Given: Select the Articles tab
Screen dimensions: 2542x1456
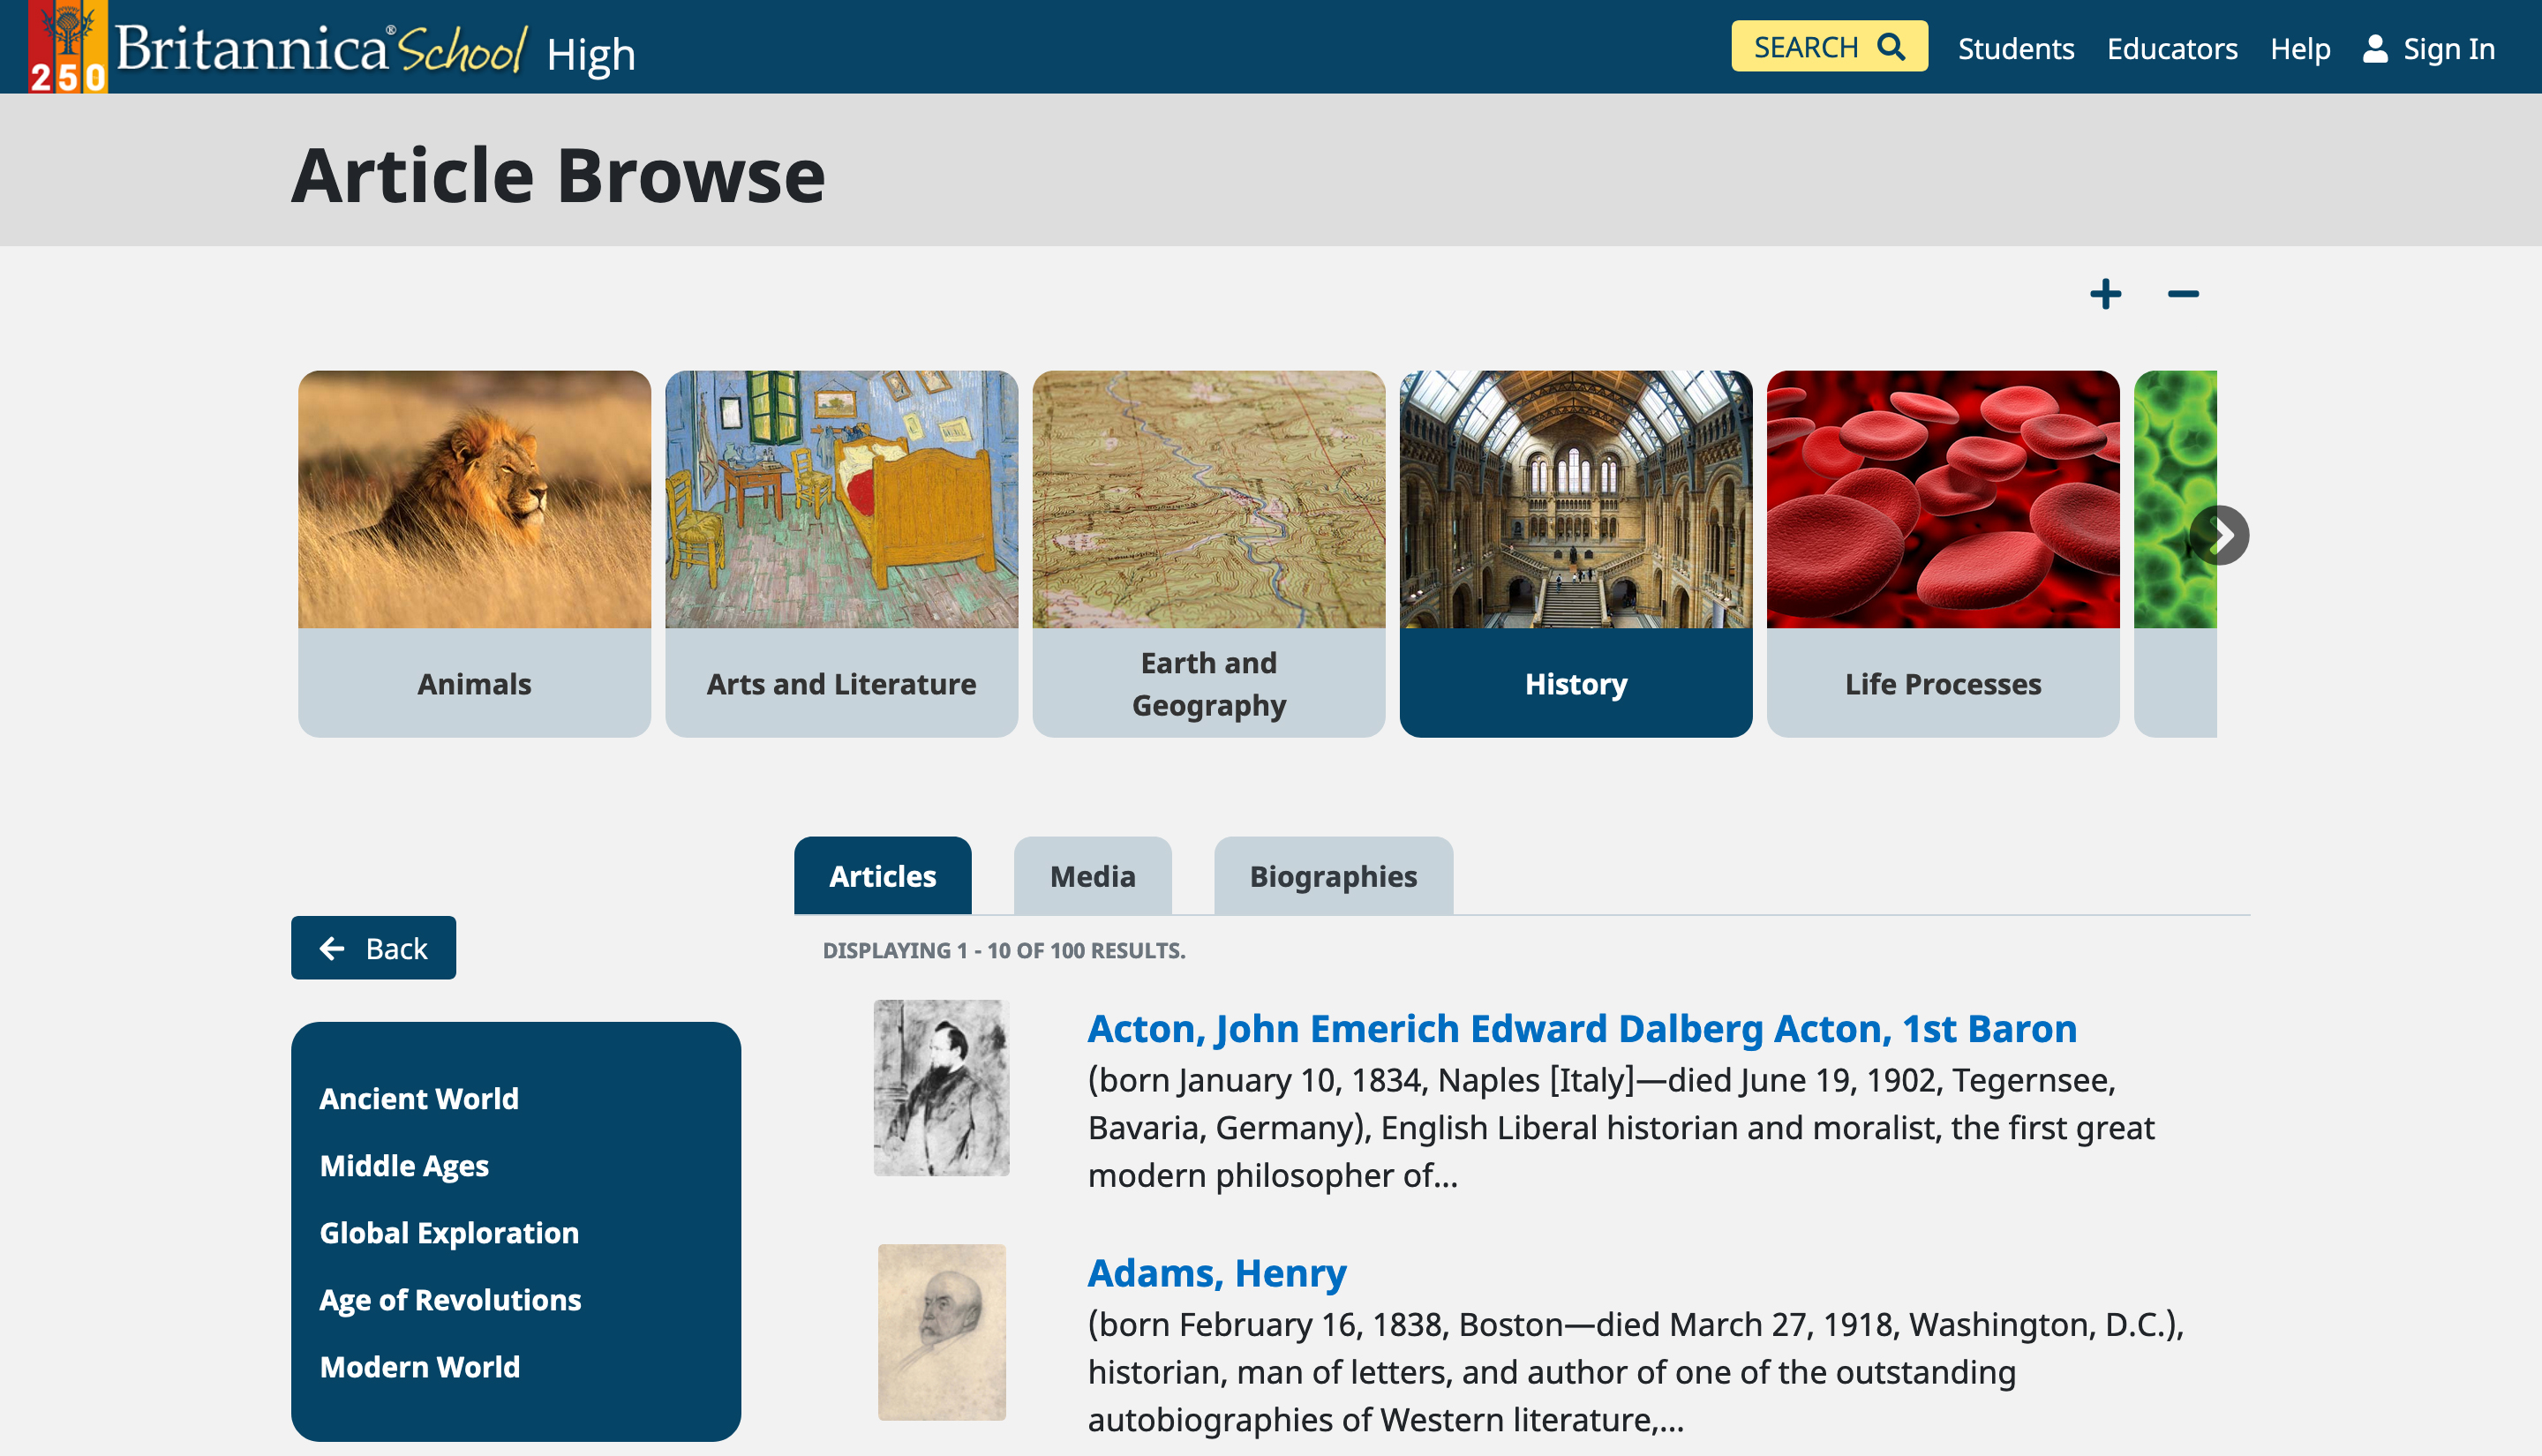Looking at the screenshot, I should tap(882, 874).
